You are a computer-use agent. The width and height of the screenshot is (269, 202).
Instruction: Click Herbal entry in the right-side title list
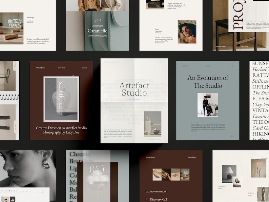click(261, 69)
